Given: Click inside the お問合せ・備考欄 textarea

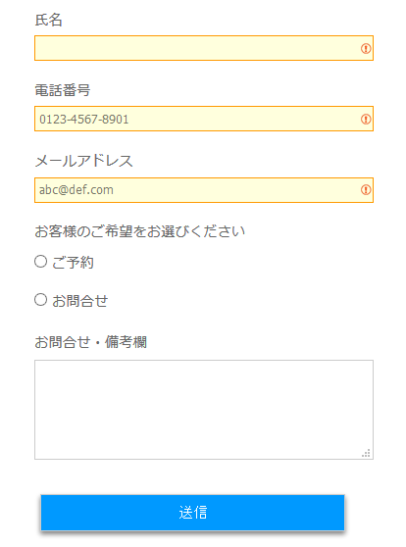Looking at the screenshot, I should coord(204,410).
